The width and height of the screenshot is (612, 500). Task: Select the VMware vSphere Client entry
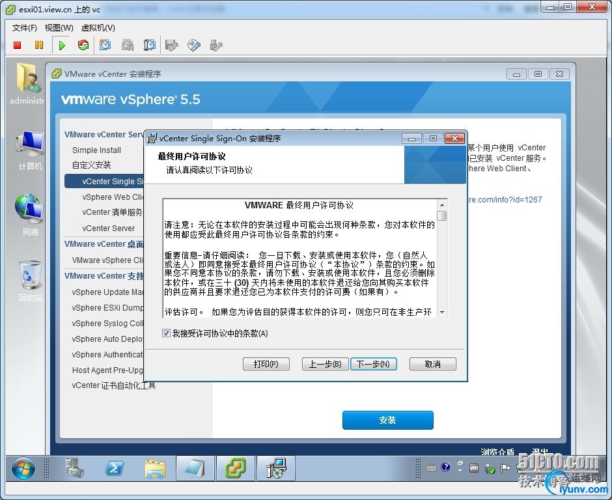point(107,260)
